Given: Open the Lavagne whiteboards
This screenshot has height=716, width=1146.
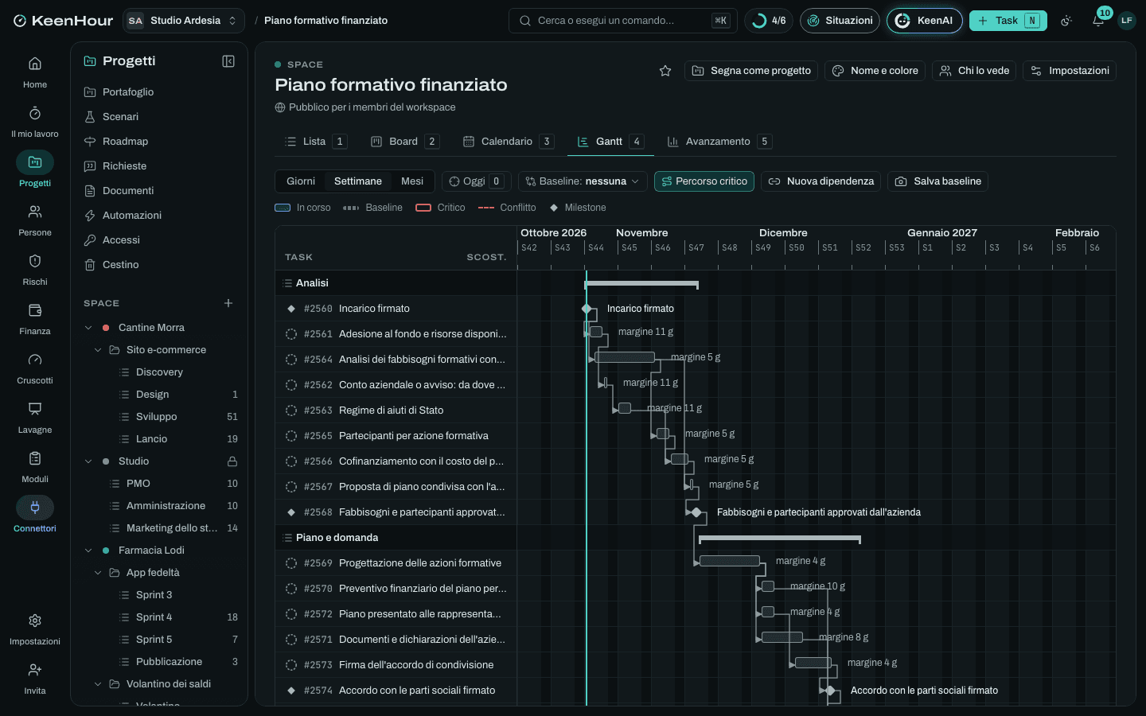Looking at the screenshot, I should [x=35, y=417].
